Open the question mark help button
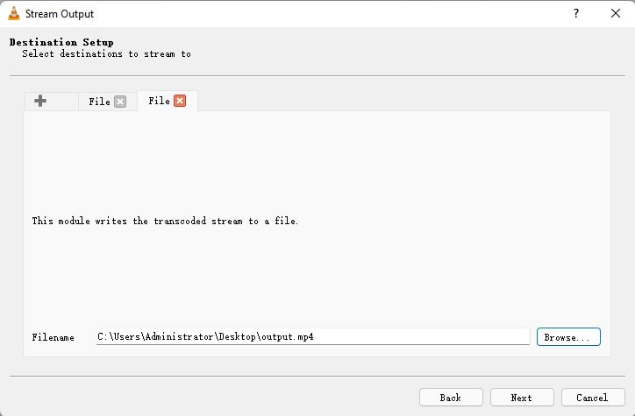The height and width of the screenshot is (416, 635). point(576,13)
